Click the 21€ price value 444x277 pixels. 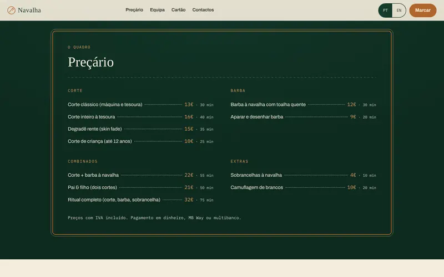tap(189, 187)
